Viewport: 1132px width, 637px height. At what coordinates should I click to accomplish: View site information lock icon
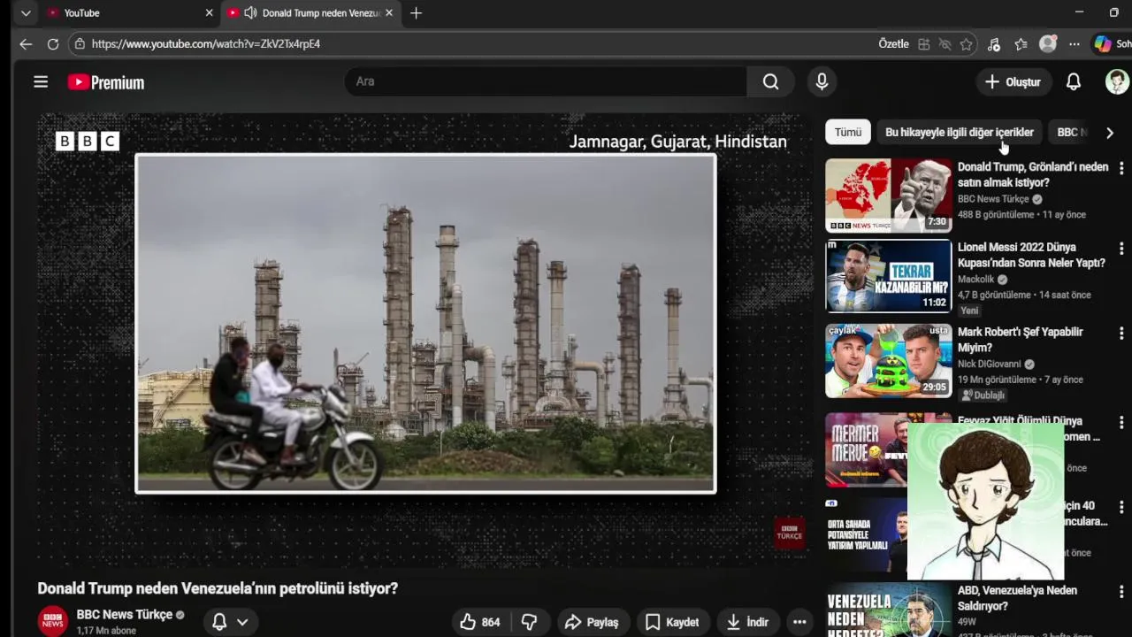80,43
